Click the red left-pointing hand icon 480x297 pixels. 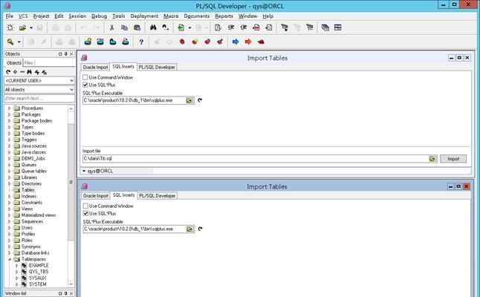click(x=261, y=42)
